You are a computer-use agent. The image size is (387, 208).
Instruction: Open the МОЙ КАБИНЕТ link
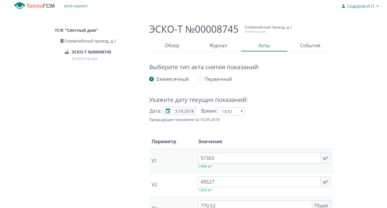76,6
